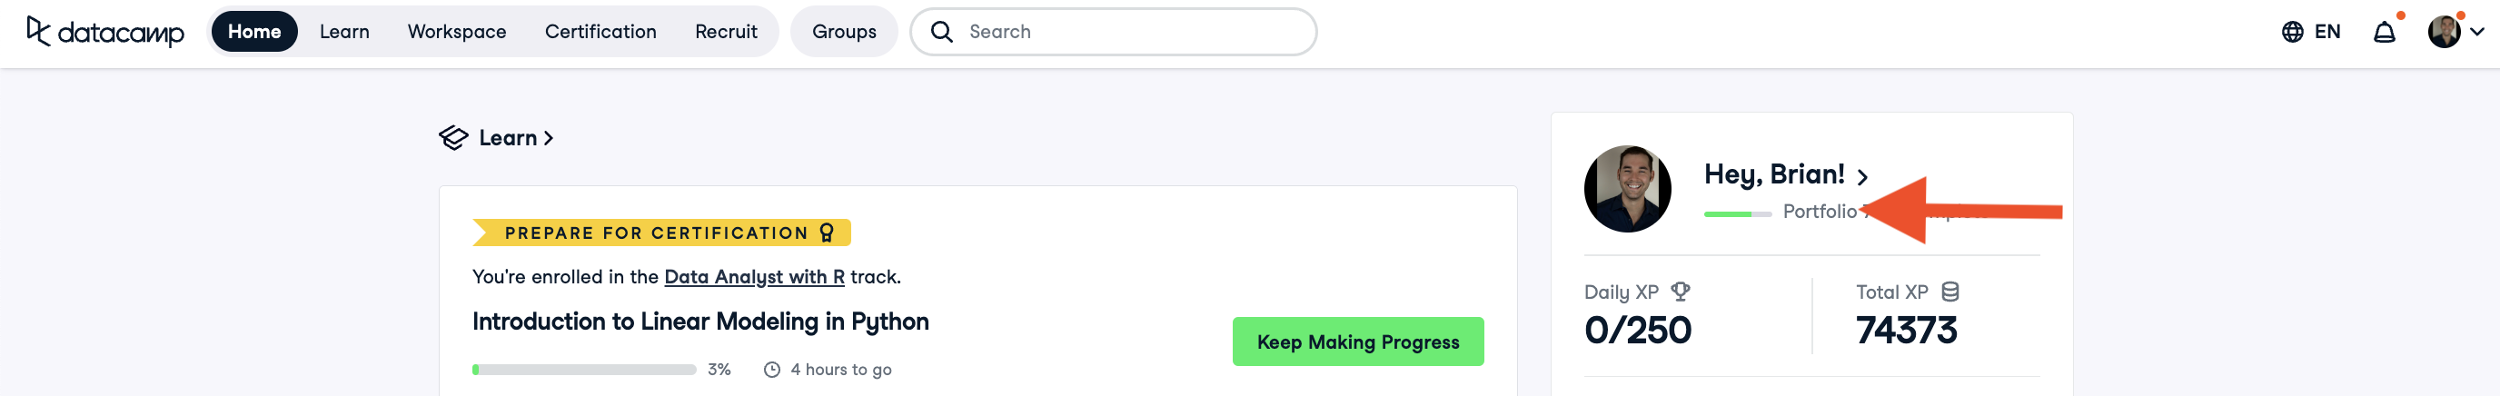Click the Groups button
The image size is (2500, 396).
pyautogui.click(x=843, y=32)
